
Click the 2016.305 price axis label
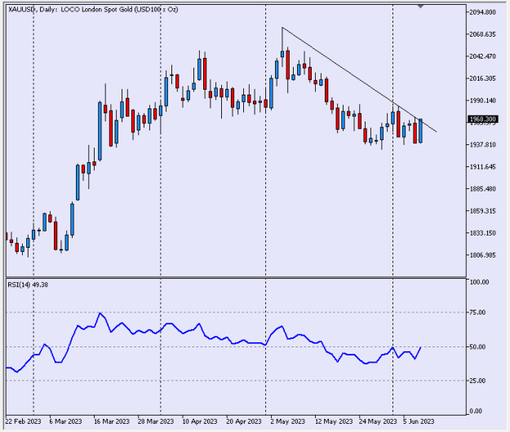pyautogui.click(x=483, y=78)
